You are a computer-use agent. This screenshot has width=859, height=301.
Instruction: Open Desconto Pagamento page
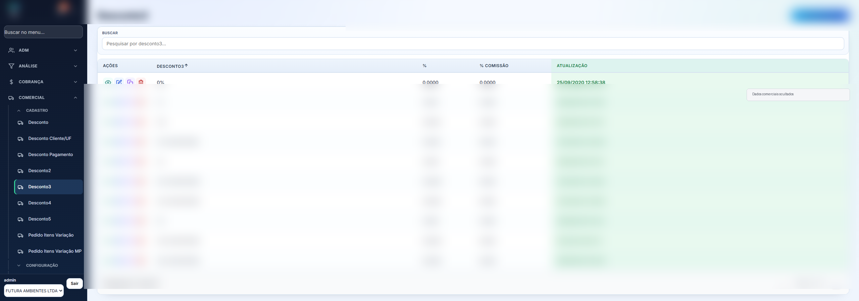click(x=49, y=155)
